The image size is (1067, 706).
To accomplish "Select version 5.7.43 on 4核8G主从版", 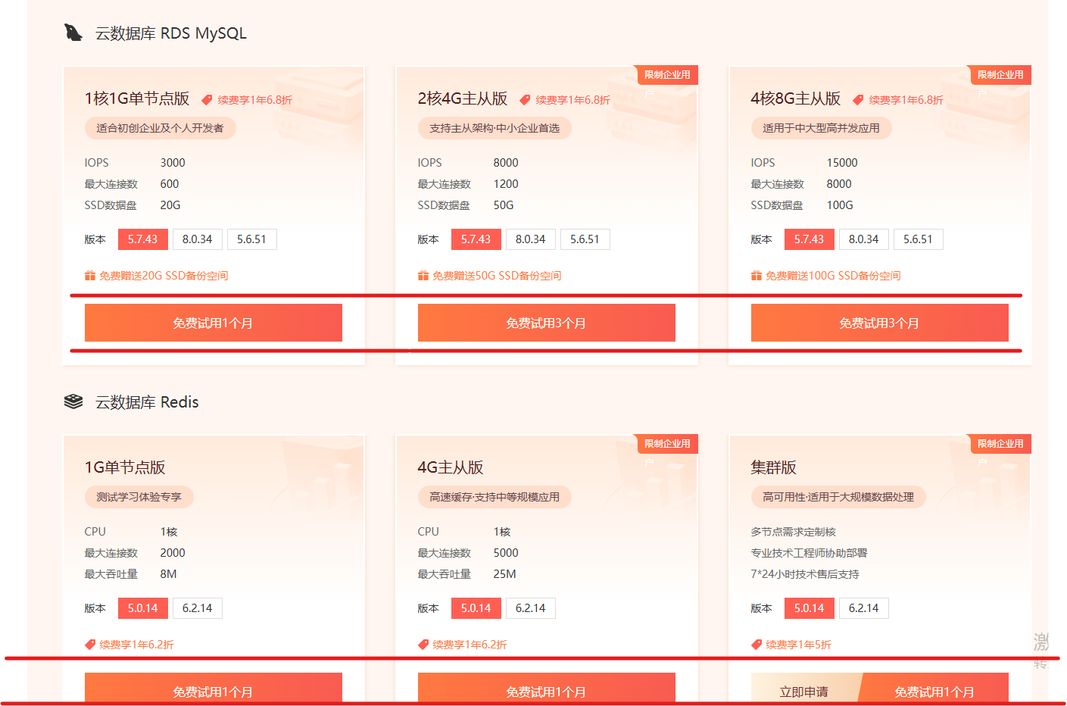I will 810,239.
